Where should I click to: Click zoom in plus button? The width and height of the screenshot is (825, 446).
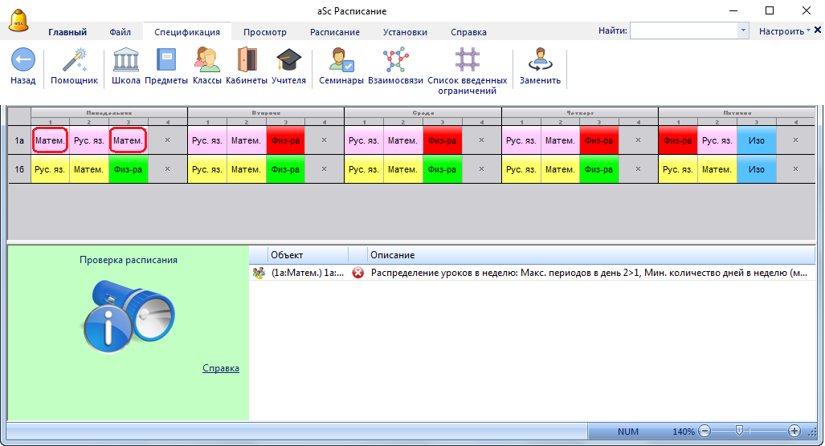(x=794, y=431)
